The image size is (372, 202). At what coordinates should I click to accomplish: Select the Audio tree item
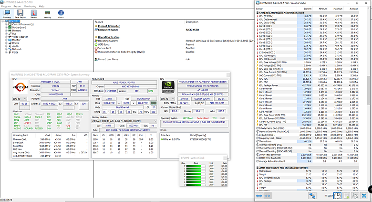tap(15, 46)
